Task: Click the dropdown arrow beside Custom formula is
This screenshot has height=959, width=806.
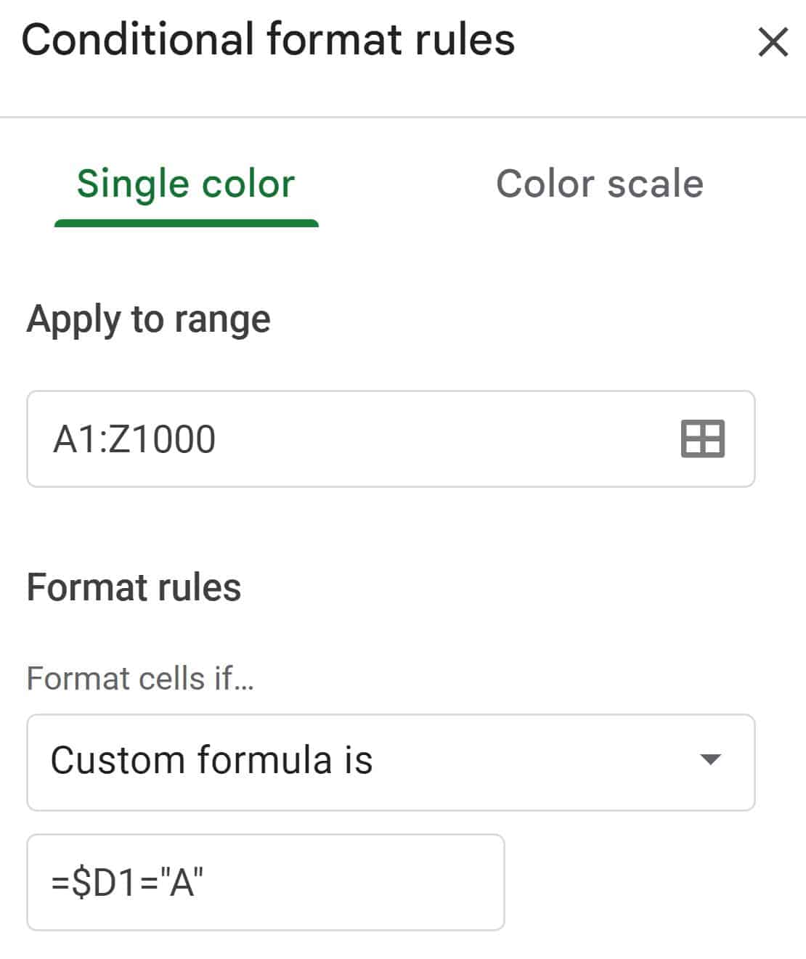Action: coord(709,760)
